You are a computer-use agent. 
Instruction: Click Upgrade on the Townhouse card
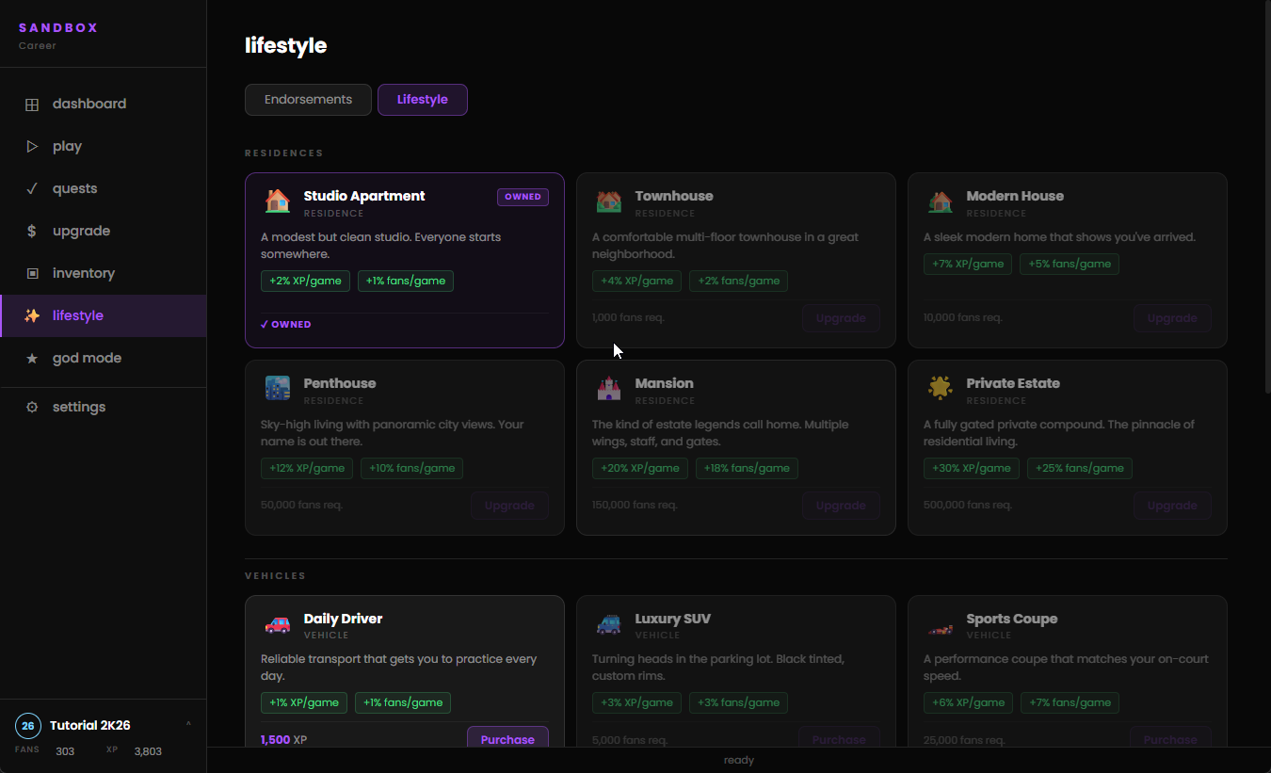point(841,318)
